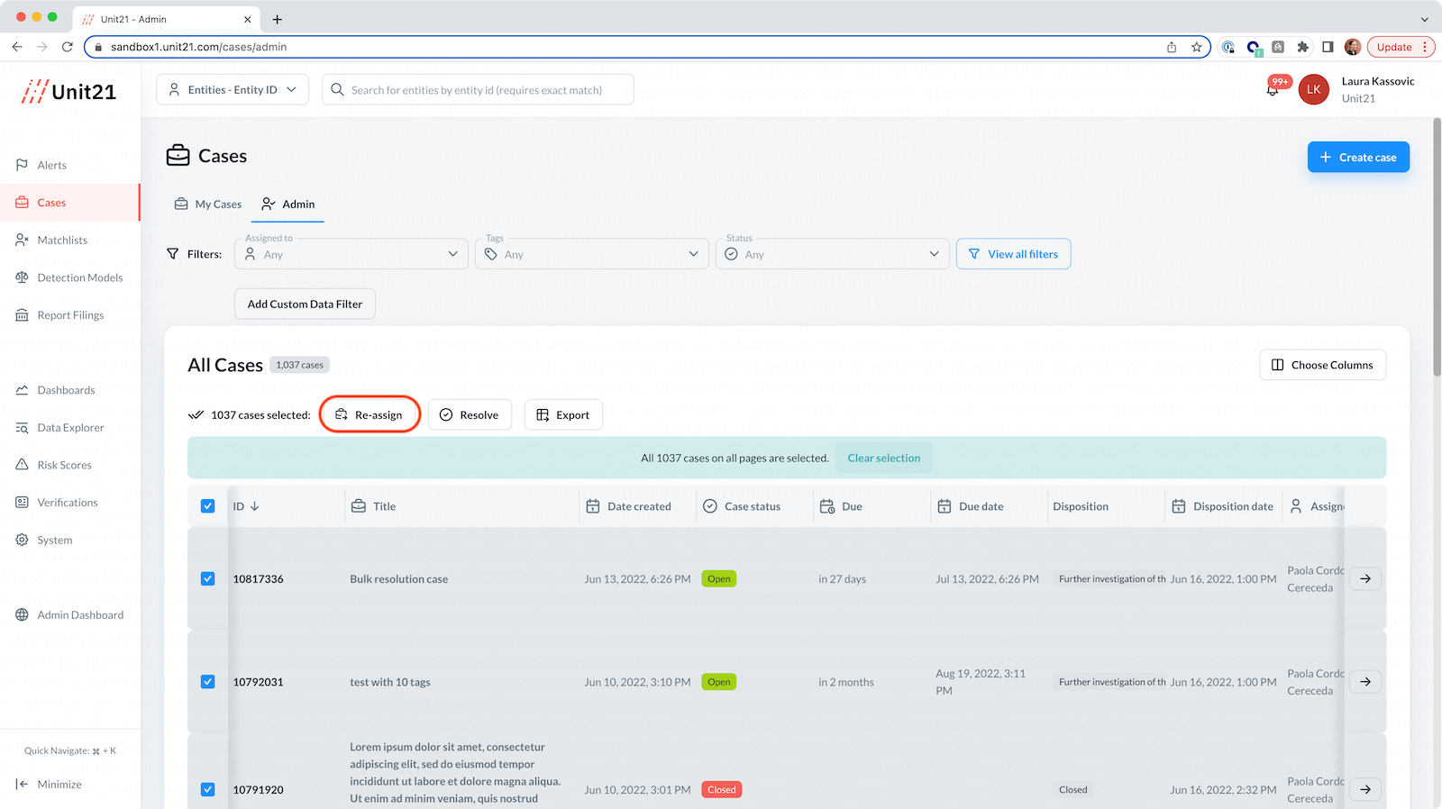This screenshot has width=1442, height=809.
Task: Click View all filters
Action: 1013,254
